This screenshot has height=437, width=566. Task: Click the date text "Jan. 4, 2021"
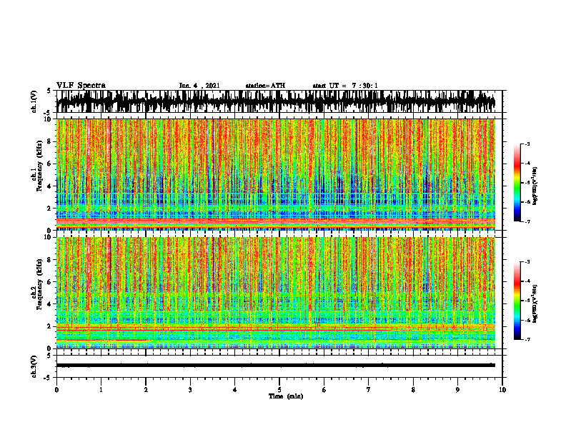coord(199,86)
